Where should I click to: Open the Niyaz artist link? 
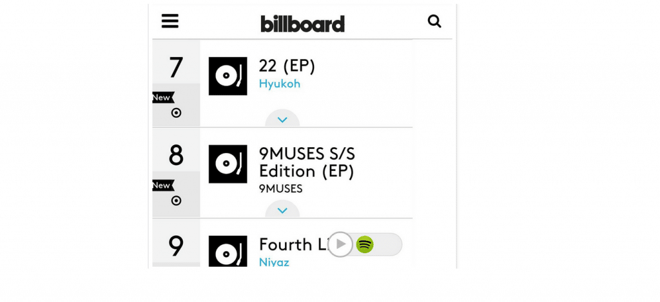tap(273, 262)
